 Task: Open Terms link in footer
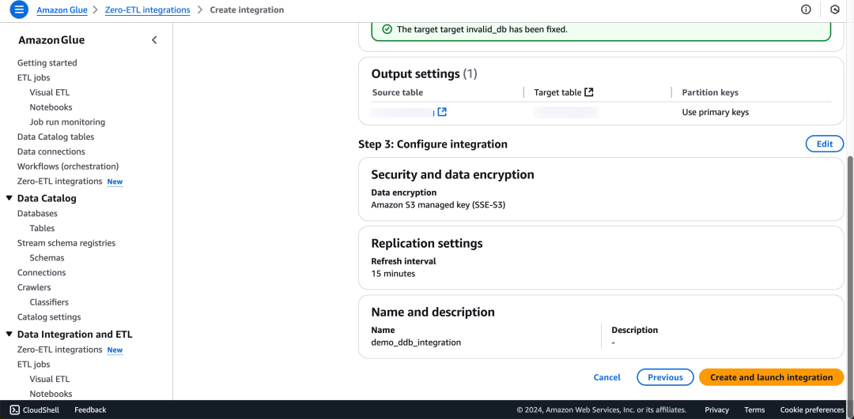pyautogui.click(x=754, y=410)
